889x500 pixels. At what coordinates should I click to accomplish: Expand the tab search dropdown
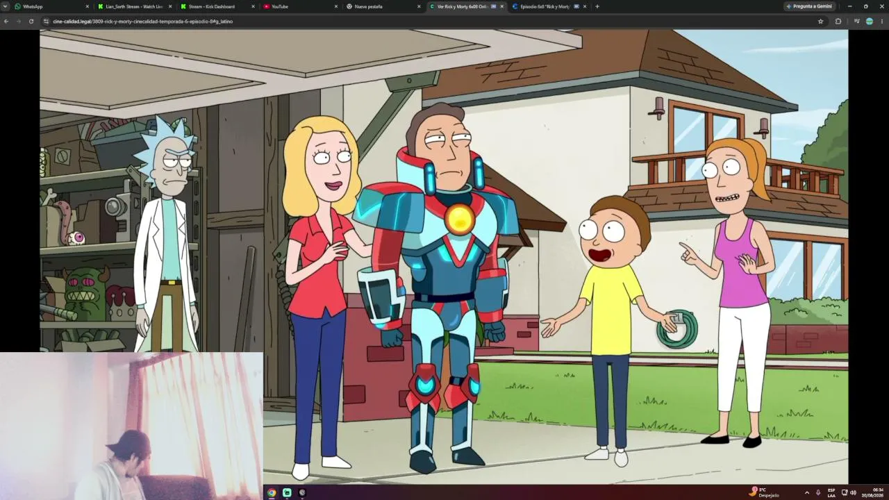point(5,6)
